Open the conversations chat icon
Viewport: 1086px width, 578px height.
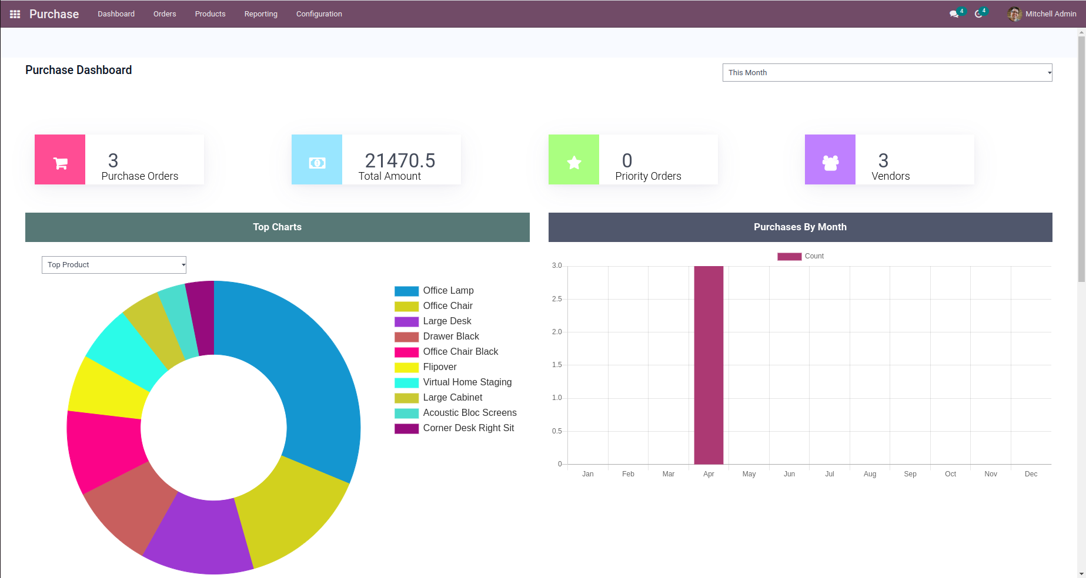coord(954,14)
